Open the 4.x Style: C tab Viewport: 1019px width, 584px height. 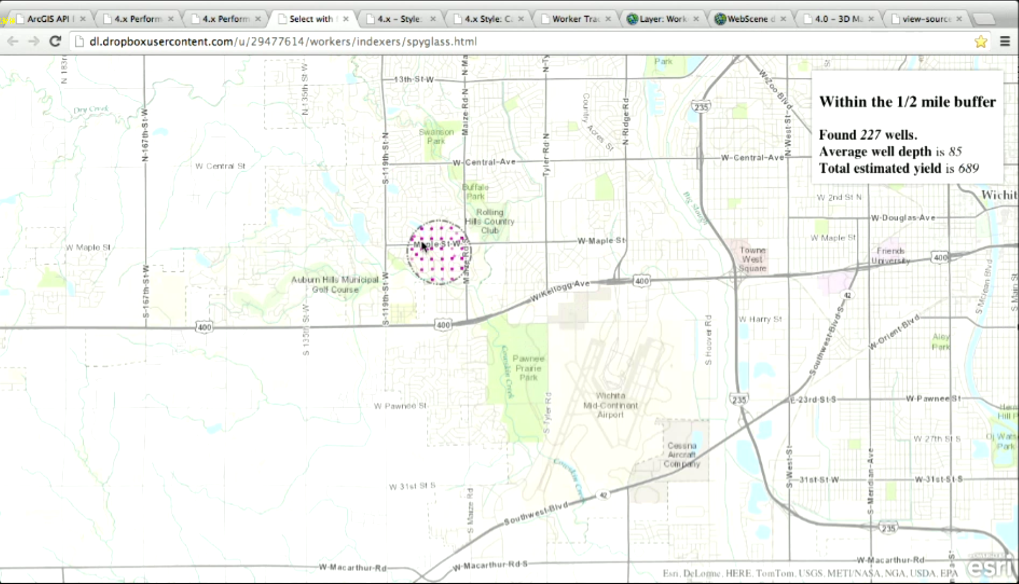coord(488,18)
